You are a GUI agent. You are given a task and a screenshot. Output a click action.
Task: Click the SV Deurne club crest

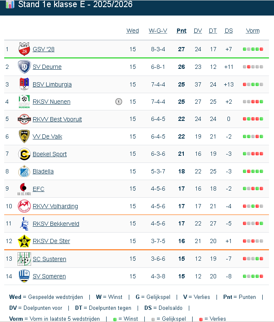(x=24, y=67)
